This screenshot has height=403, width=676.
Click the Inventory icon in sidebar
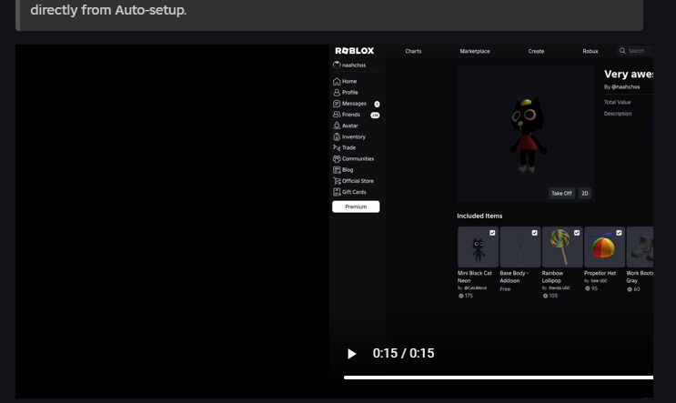337,137
